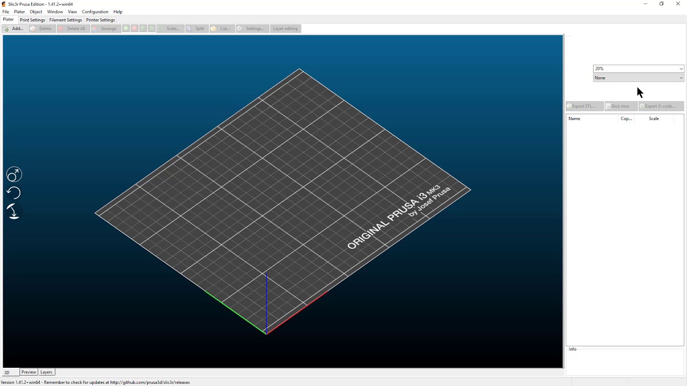
Task: Switch to the Filament Settings tab
Action: (65, 20)
